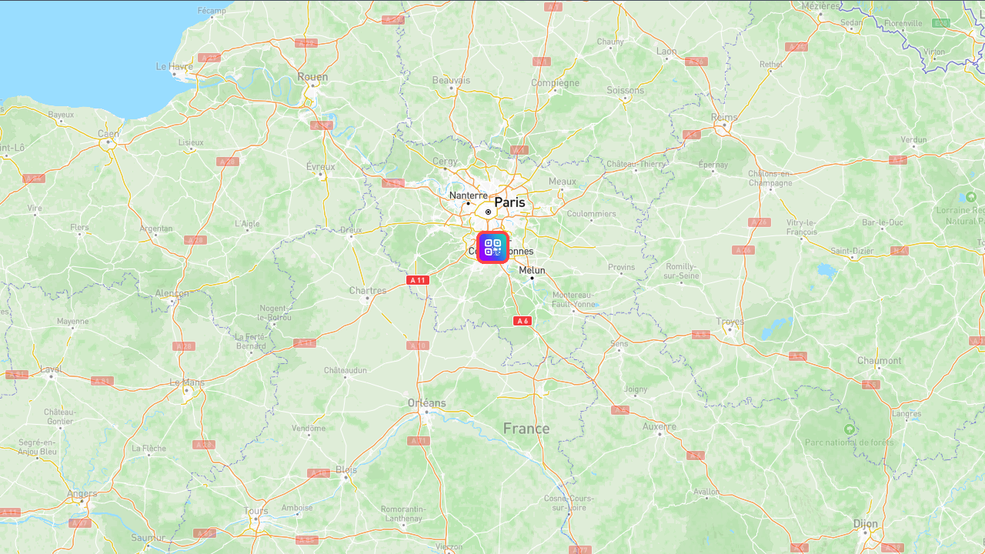The width and height of the screenshot is (985, 554).
Task: Select the Le Havre city label
Action: (175, 67)
